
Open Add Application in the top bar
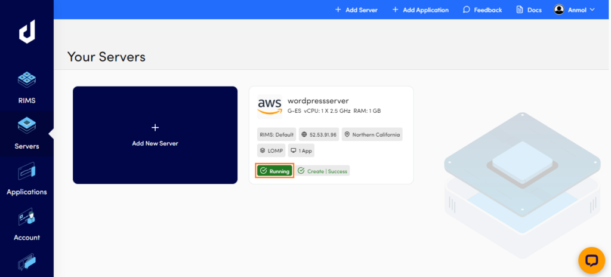(421, 10)
